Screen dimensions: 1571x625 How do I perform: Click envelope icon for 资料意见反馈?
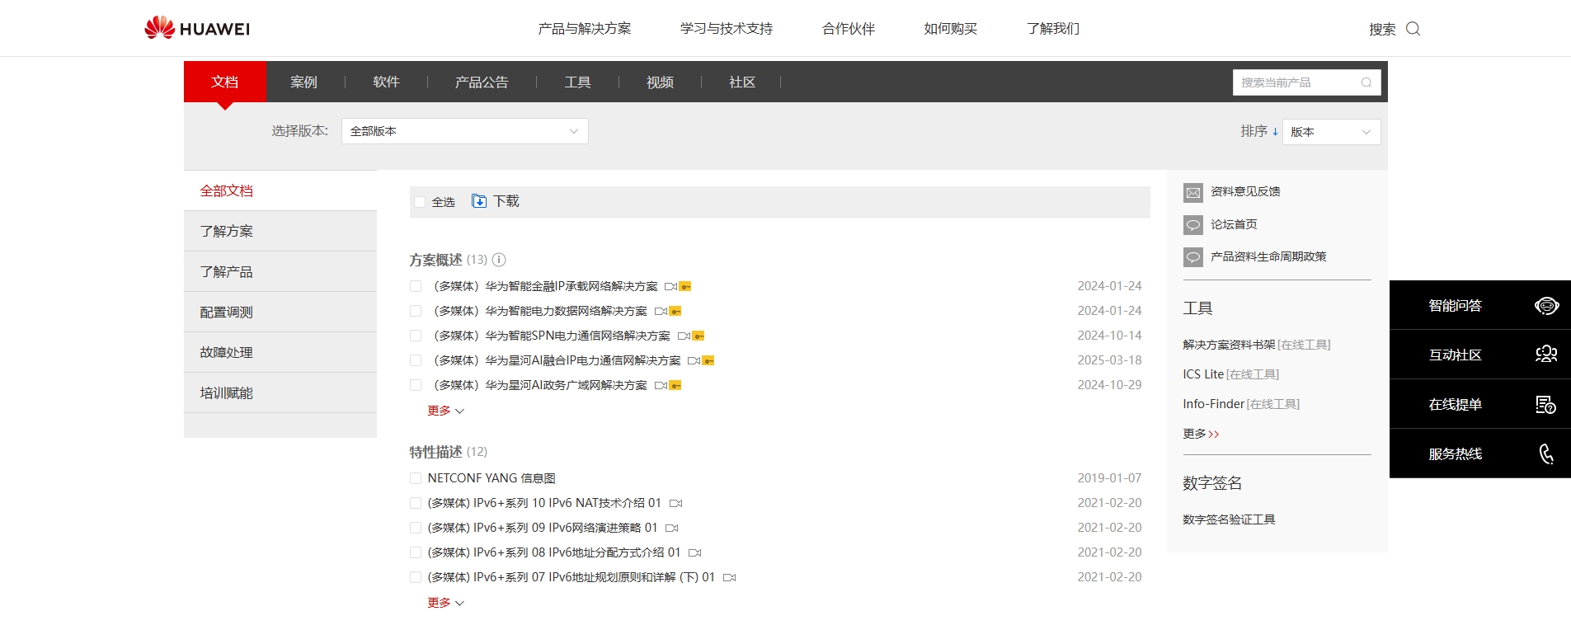[x=1193, y=192]
